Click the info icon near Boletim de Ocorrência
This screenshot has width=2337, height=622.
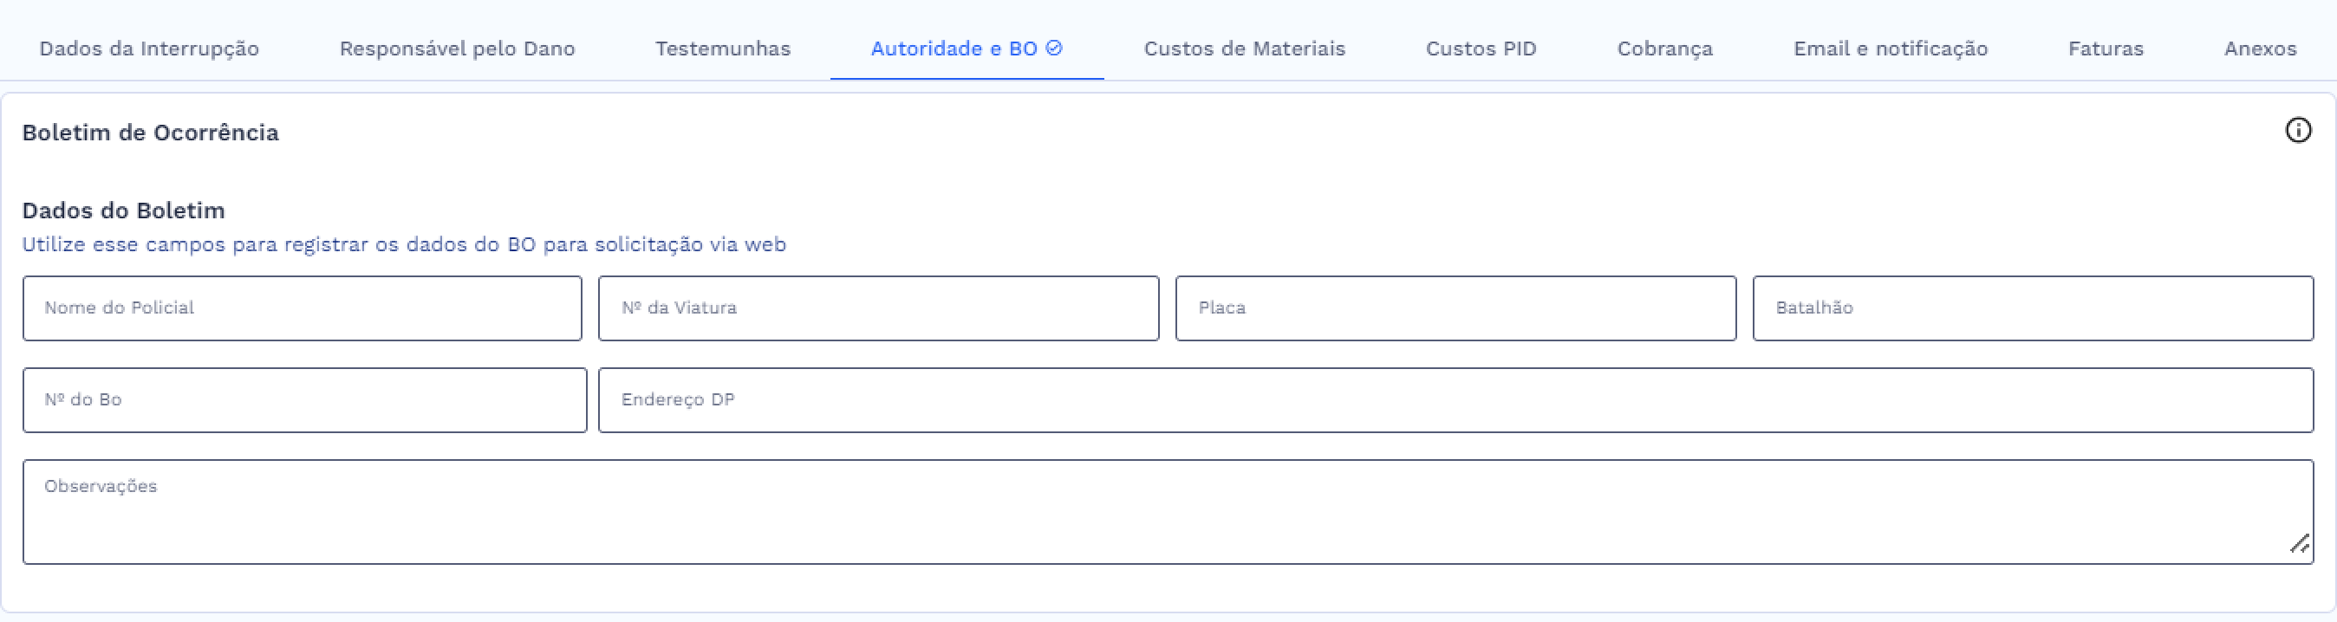tap(2300, 132)
